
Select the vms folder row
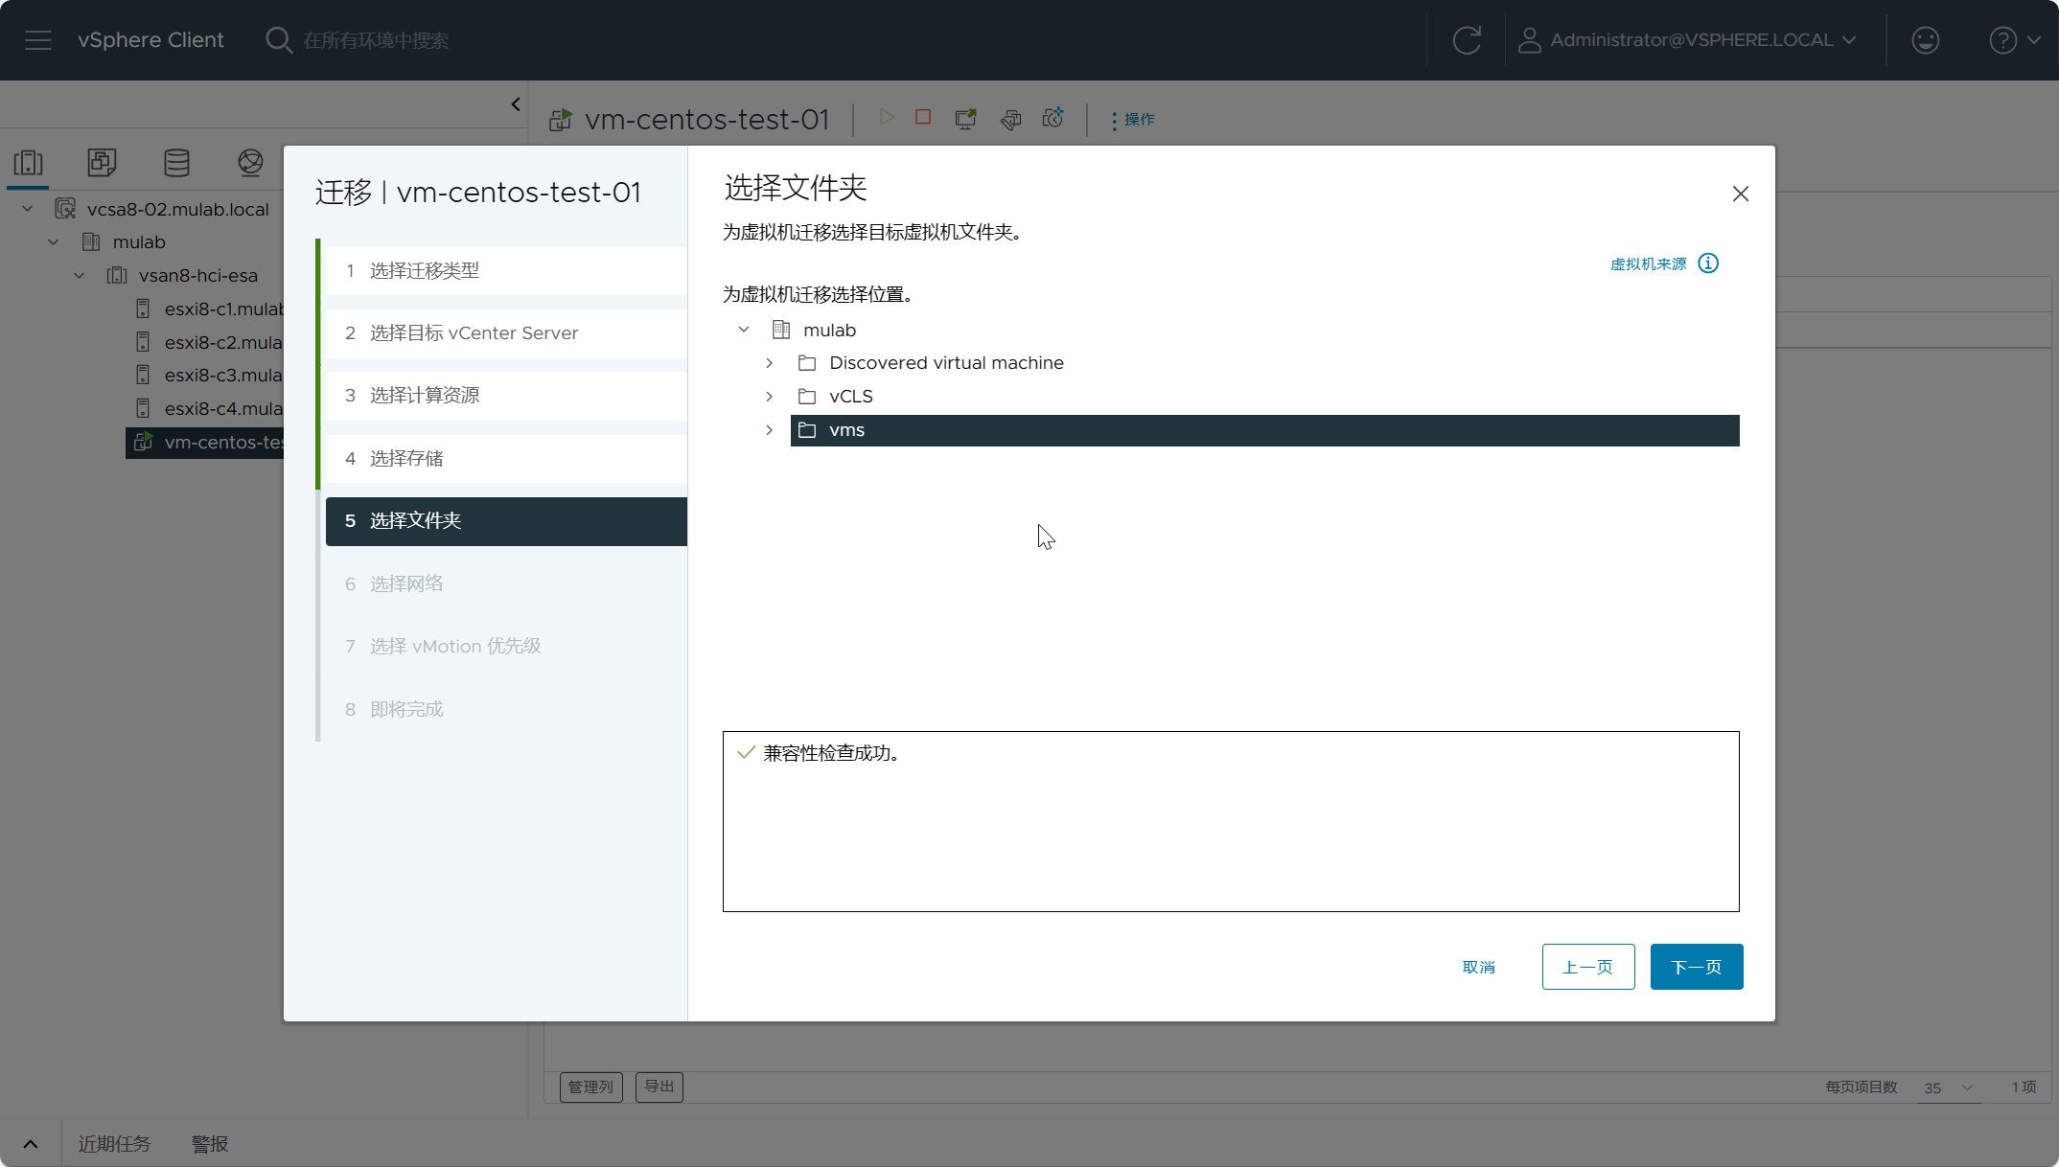click(1265, 430)
